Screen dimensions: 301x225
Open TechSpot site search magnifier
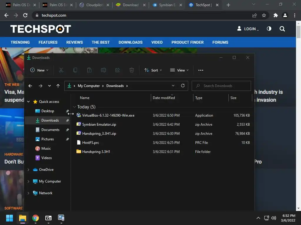[282, 29]
